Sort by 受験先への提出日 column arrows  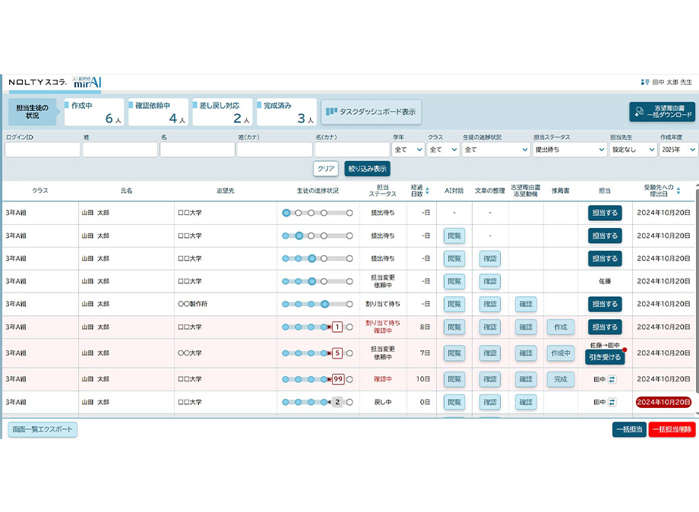click(678, 191)
